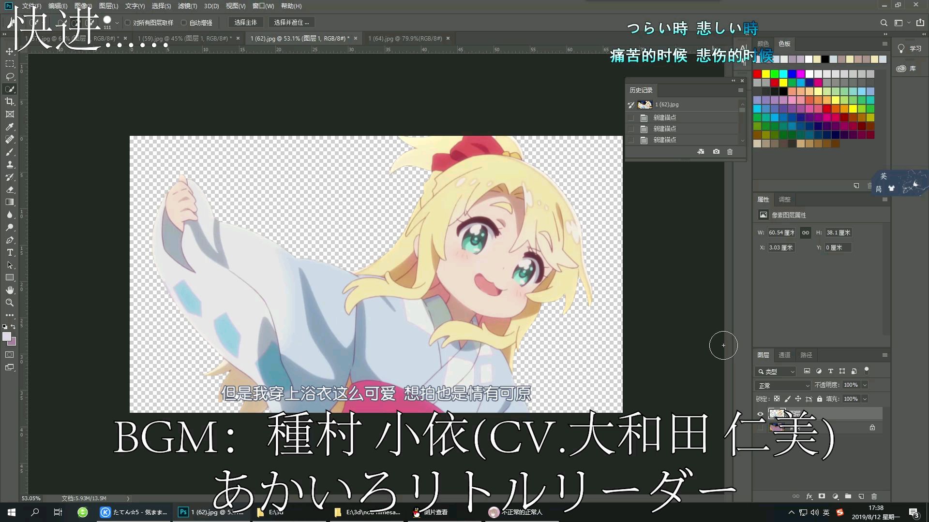Select the Gradient tool
The image size is (929, 522).
tap(10, 202)
